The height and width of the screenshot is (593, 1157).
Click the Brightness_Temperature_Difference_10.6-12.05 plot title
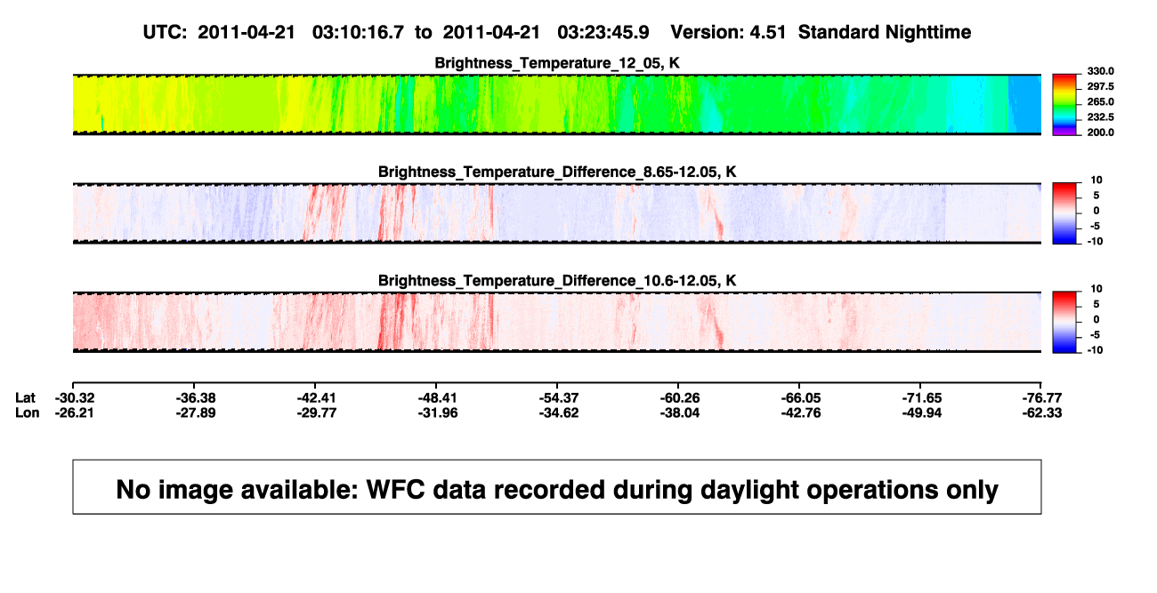557,280
